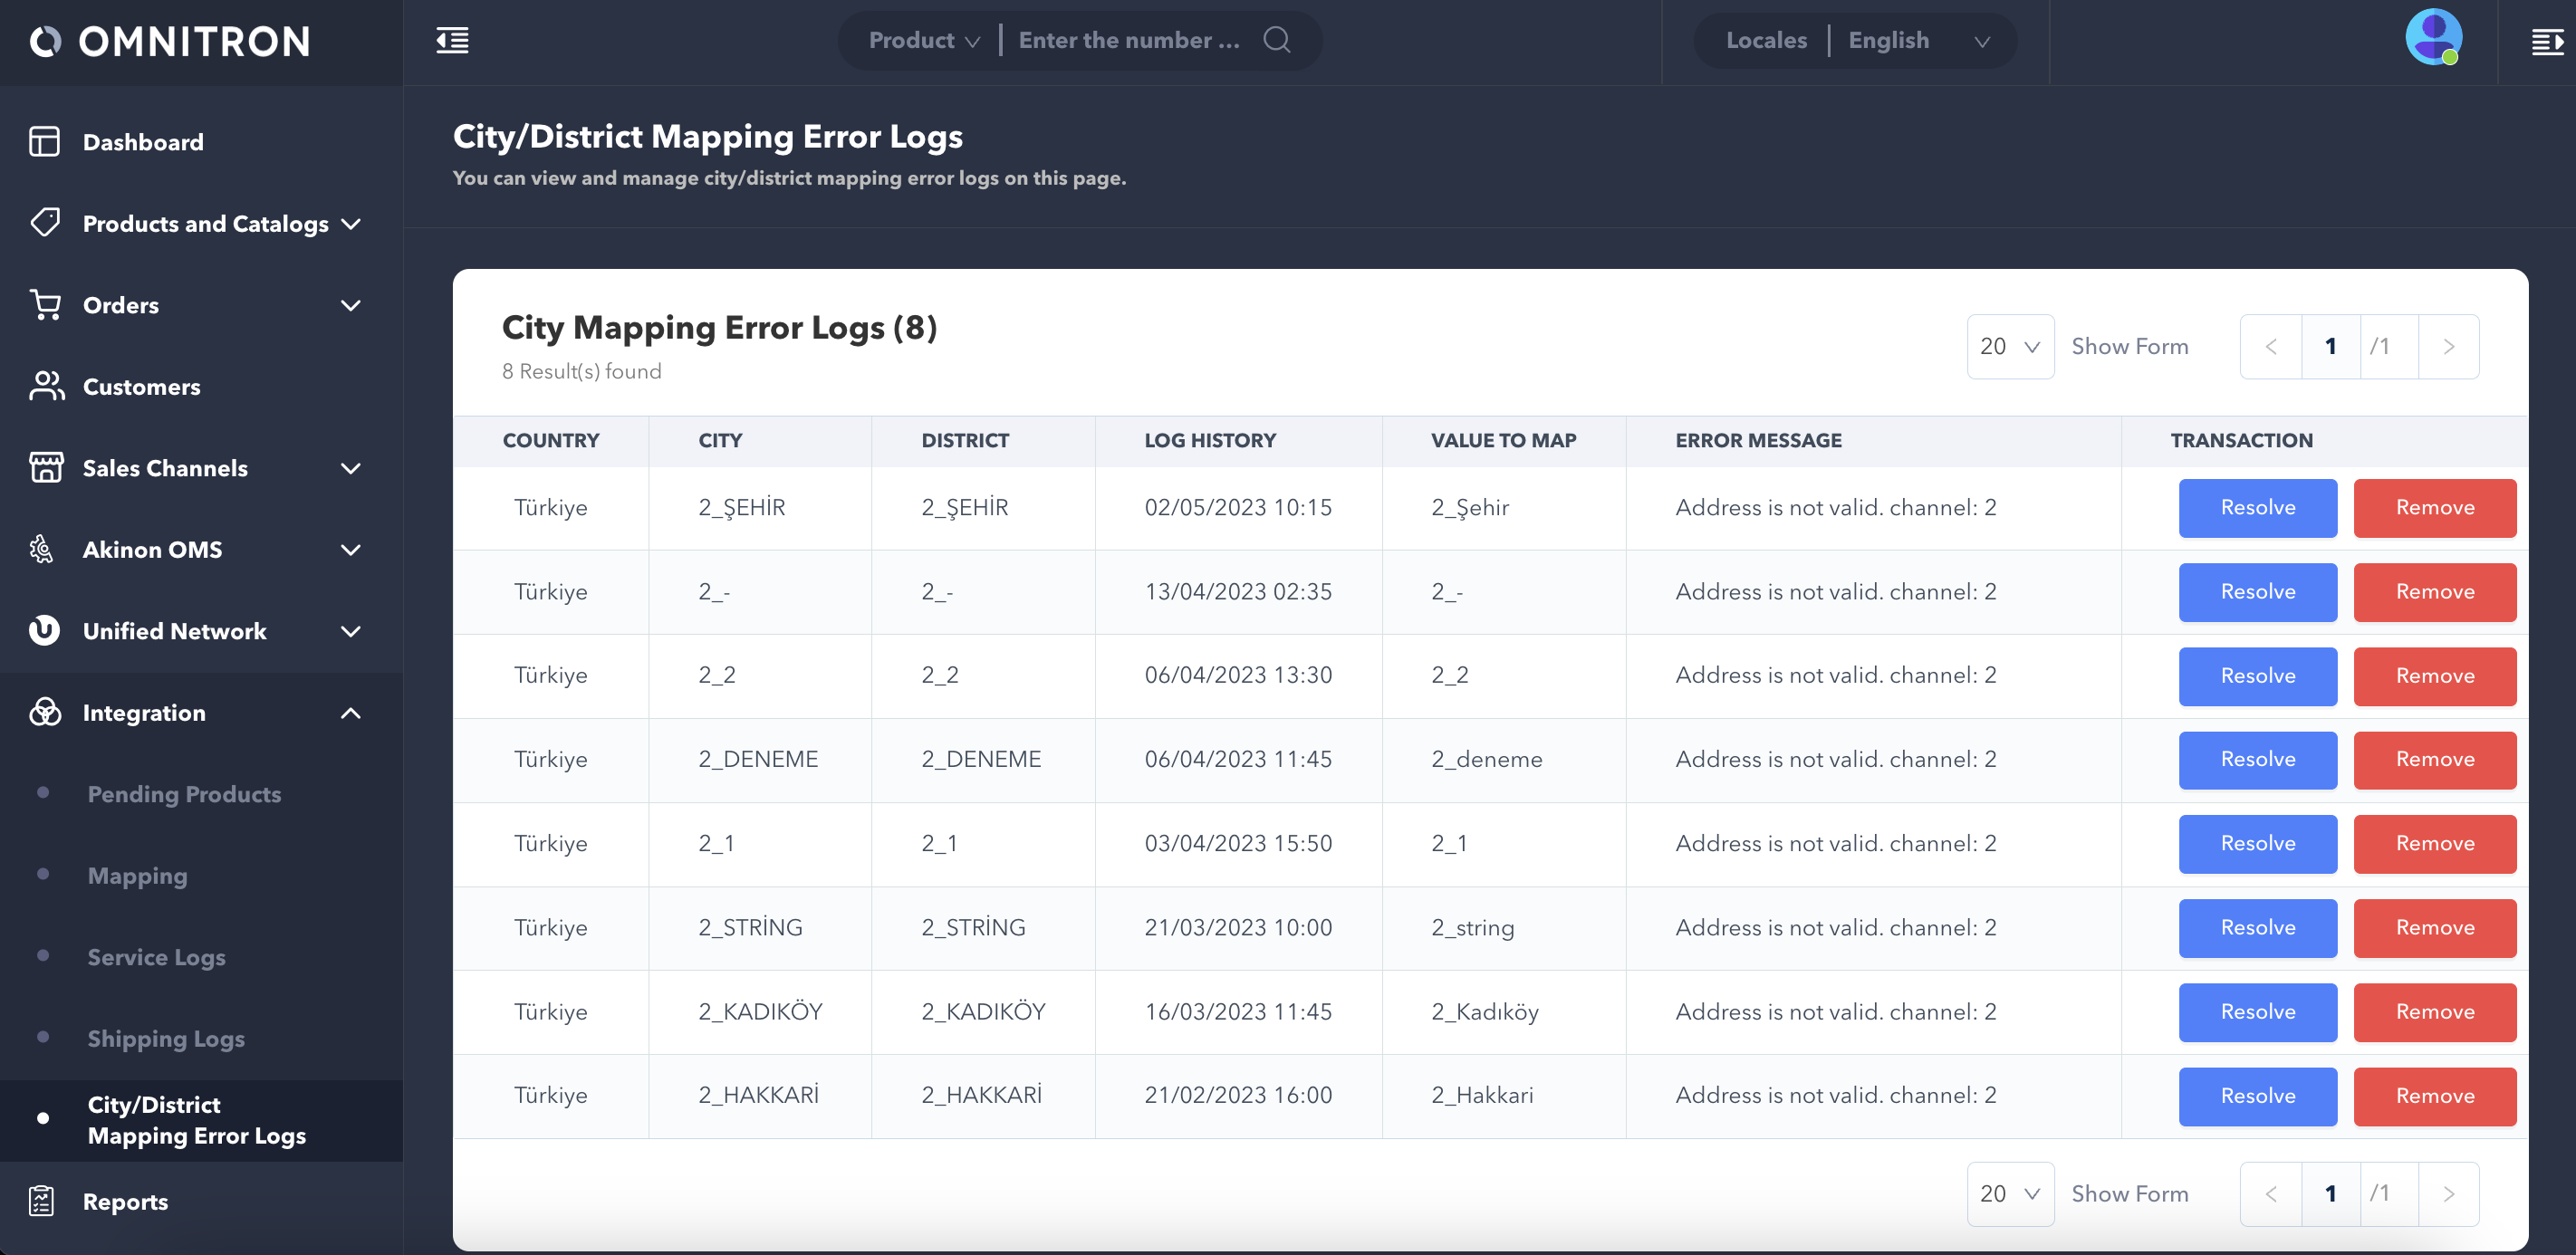
Task: Collapse the Integration section
Action: pos(351,712)
